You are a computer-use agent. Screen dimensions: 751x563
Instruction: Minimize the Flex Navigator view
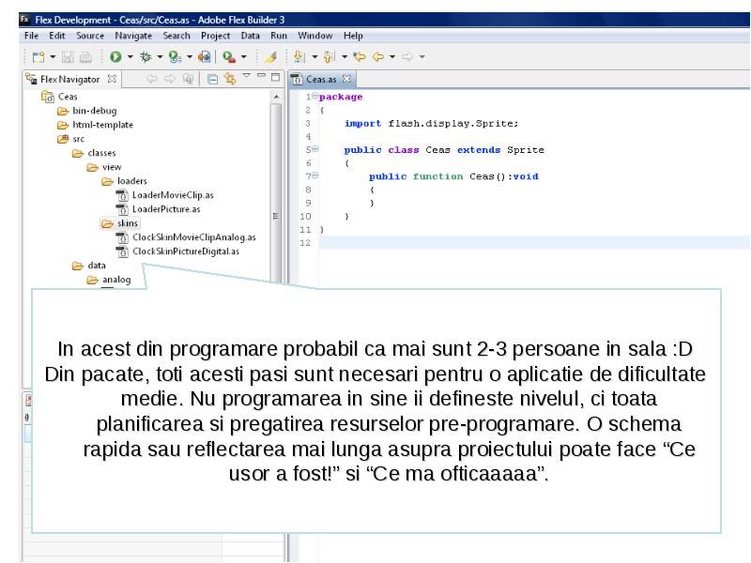tap(262, 76)
